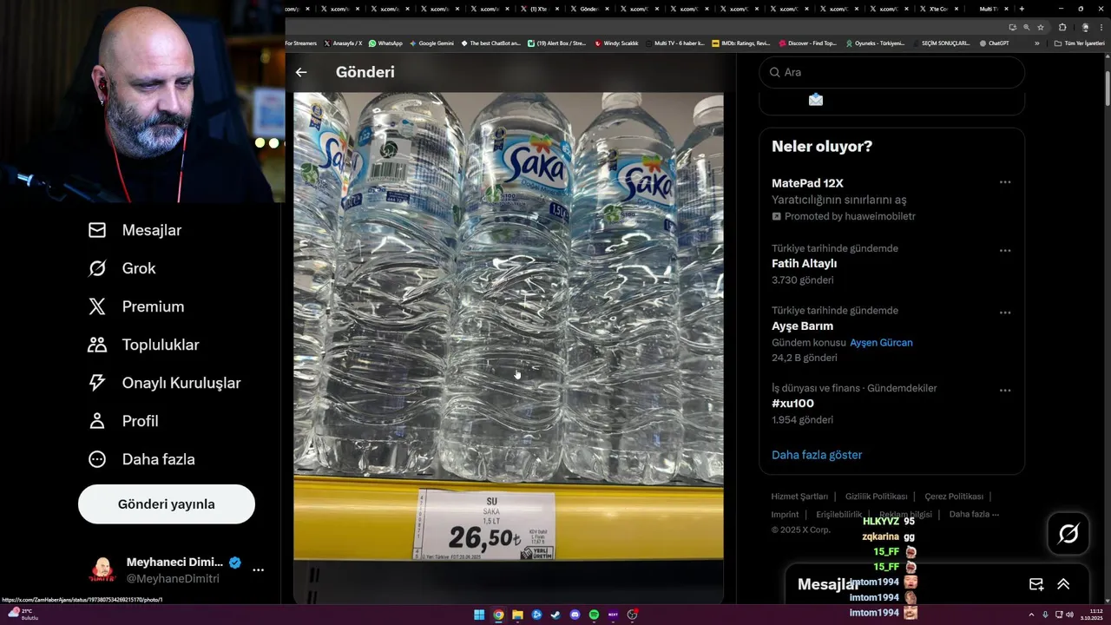Open the Anasayfa / X bookmark
1111x625 pixels.
click(343, 43)
